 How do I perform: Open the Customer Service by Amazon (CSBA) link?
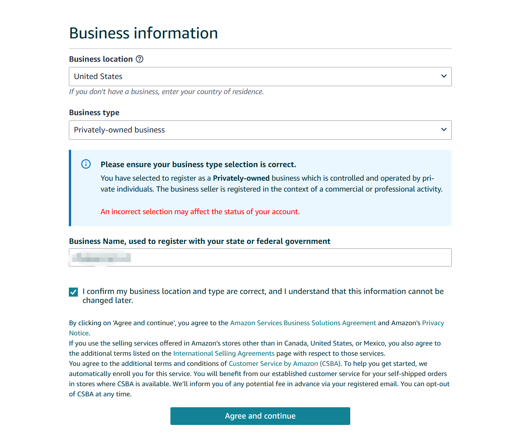pyautogui.click(x=285, y=364)
